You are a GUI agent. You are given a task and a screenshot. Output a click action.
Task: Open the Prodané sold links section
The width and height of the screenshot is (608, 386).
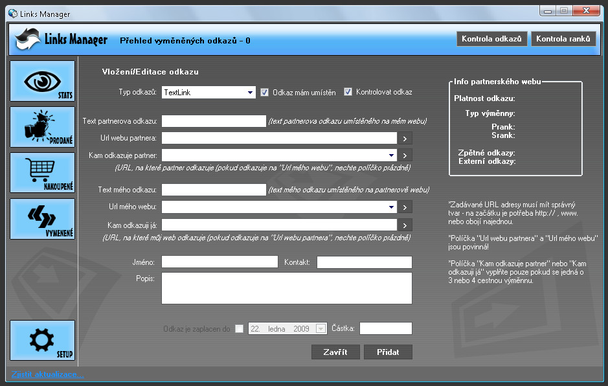pyautogui.click(x=42, y=127)
